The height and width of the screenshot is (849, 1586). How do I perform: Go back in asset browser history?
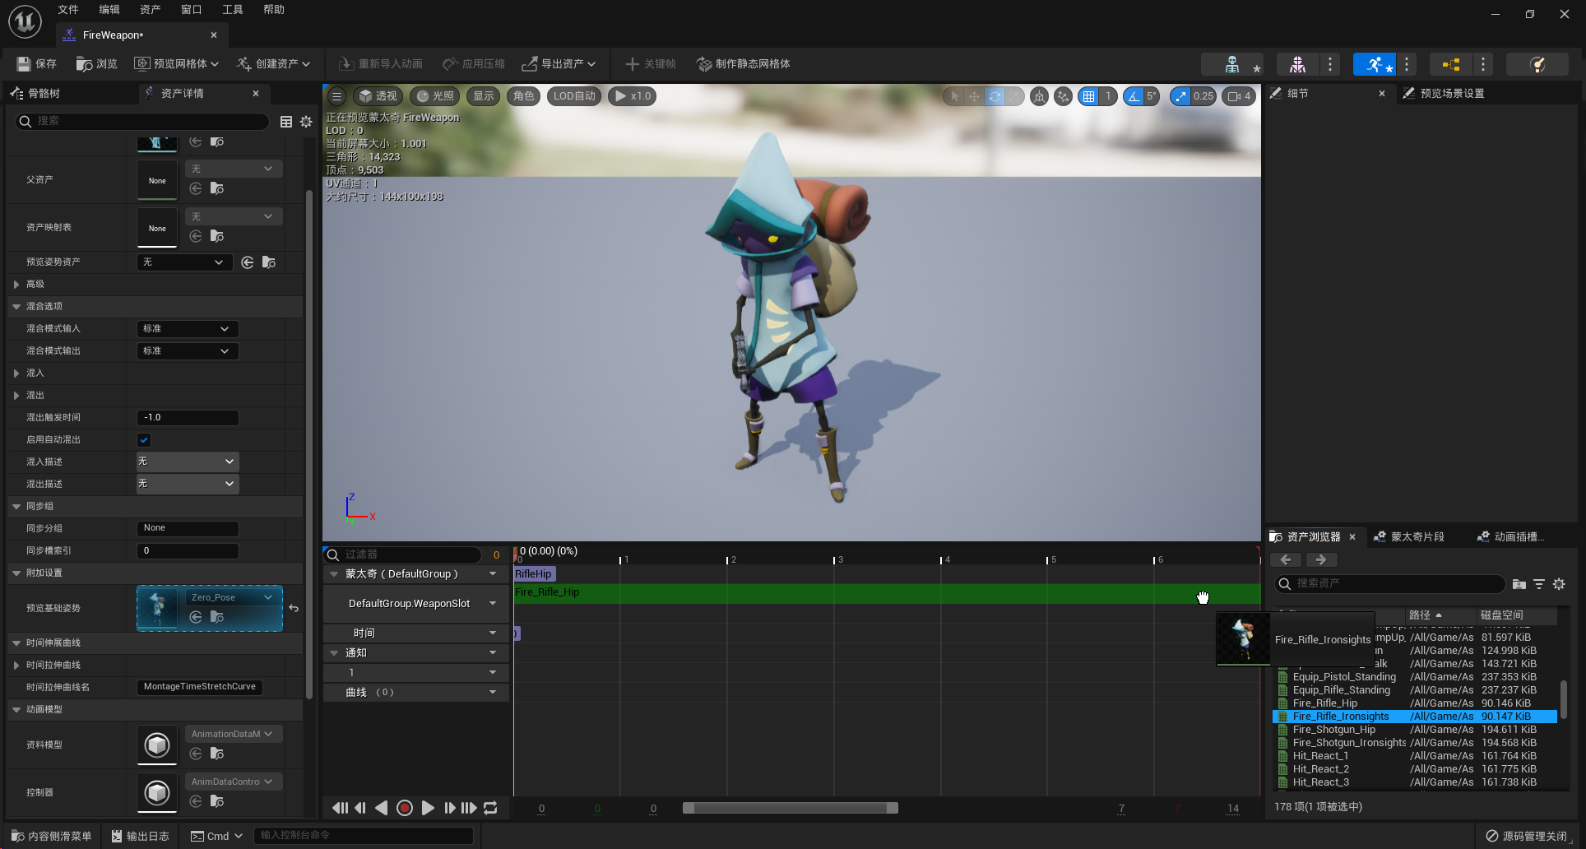point(1286,560)
